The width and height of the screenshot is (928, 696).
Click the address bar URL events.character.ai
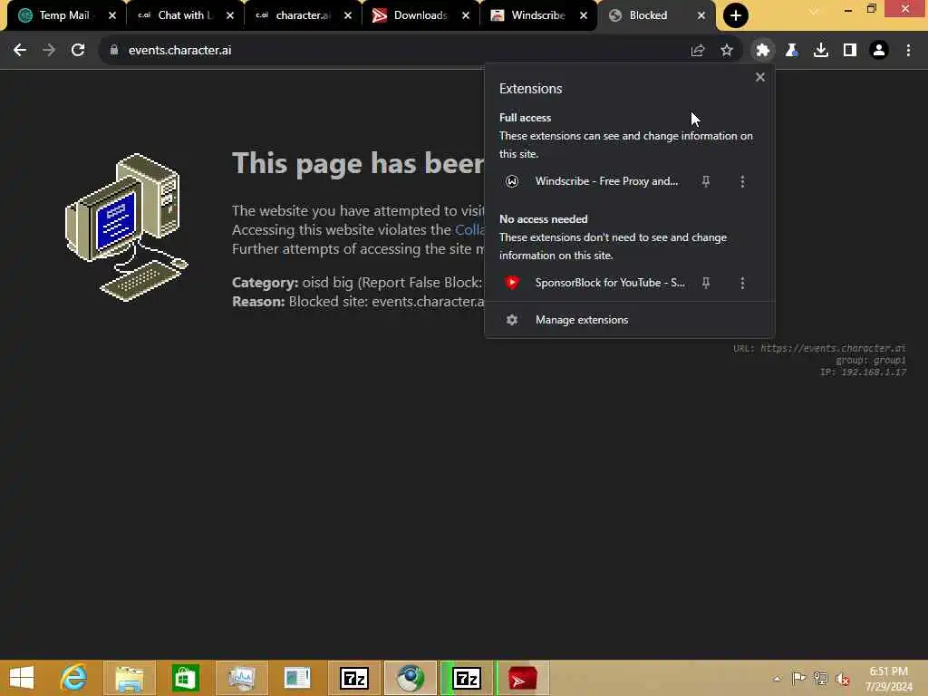coord(180,51)
